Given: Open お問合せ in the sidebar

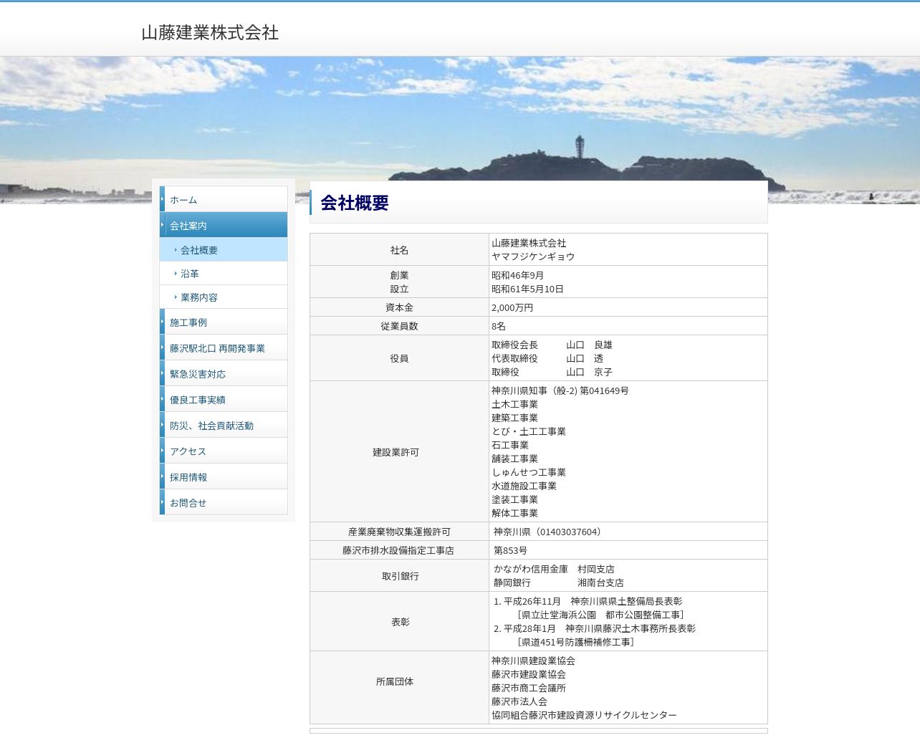Looking at the screenshot, I should 224,503.
